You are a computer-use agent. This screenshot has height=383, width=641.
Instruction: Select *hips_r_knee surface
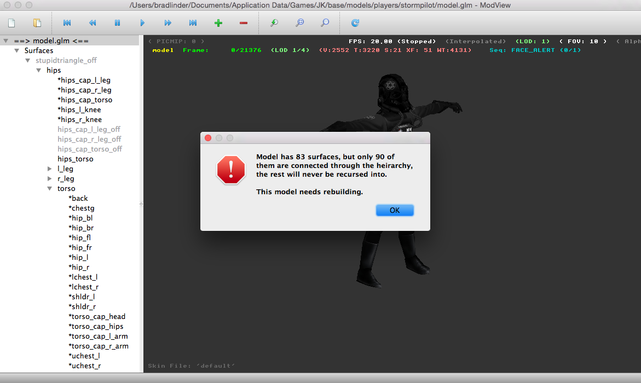click(x=79, y=119)
